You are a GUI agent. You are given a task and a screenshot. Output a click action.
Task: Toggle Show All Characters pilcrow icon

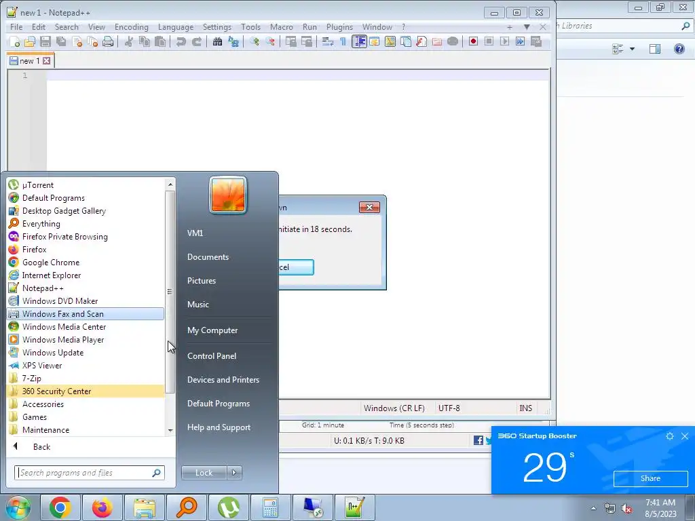(x=343, y=41)
